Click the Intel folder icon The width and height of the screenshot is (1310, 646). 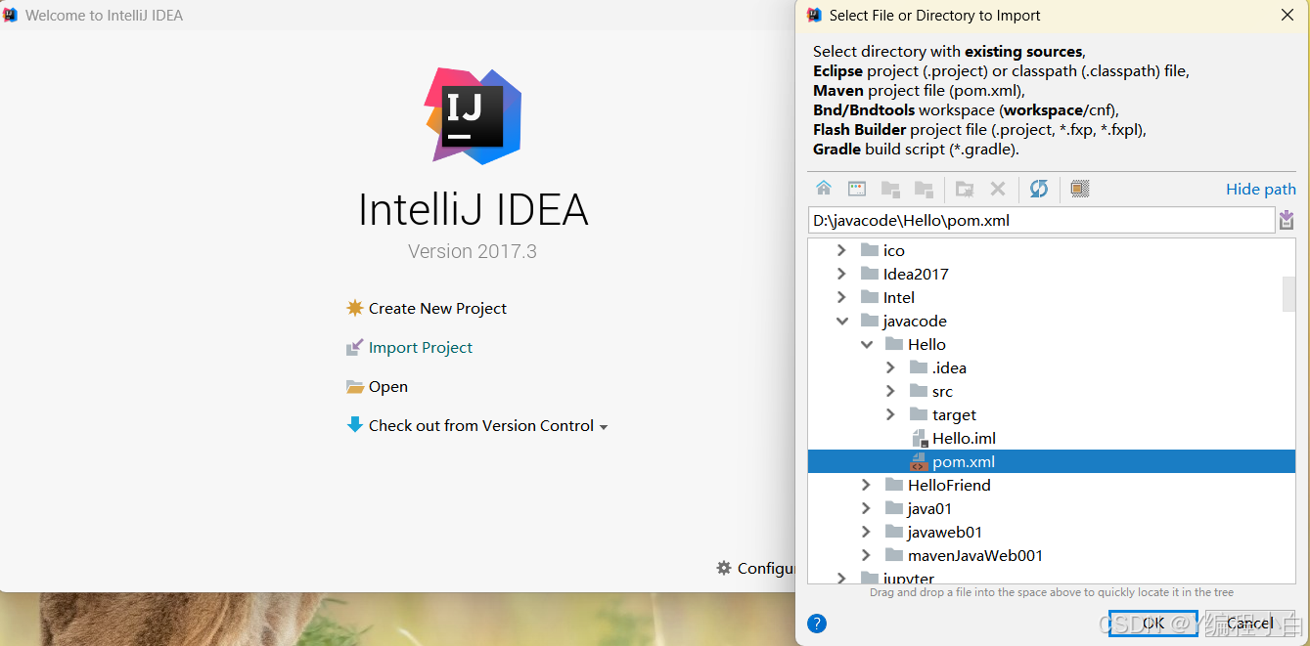(870, 297)
